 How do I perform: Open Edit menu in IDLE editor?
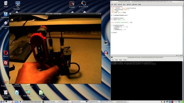(x=116, y=4)
